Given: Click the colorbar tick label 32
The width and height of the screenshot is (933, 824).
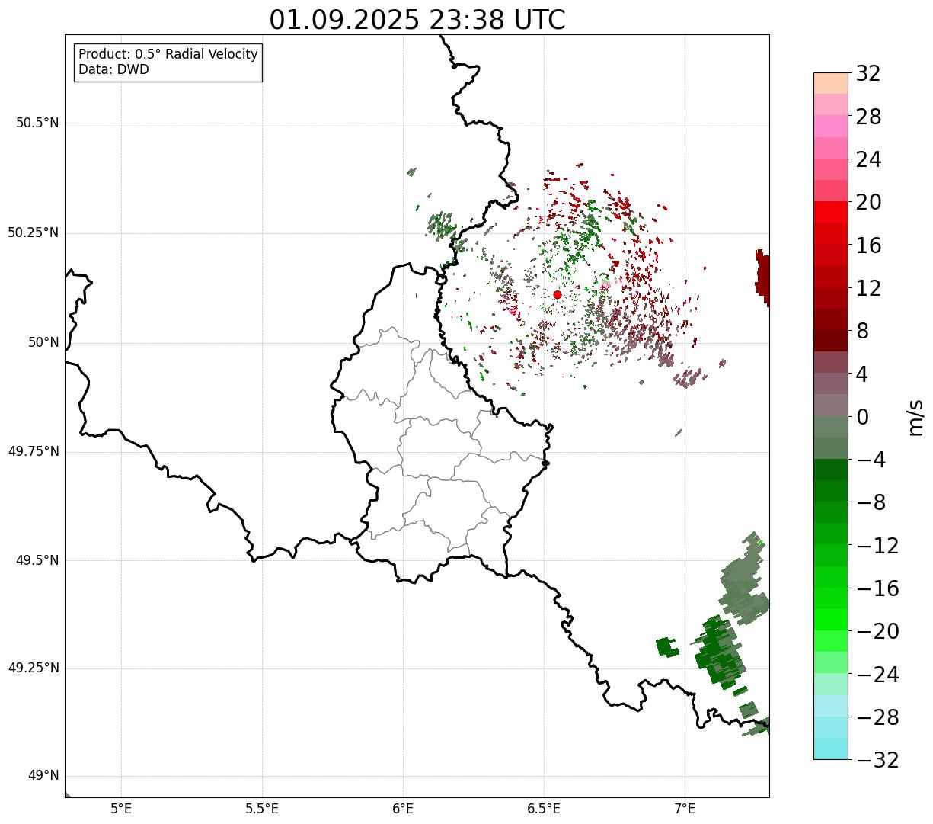Looking at the screenshot, I should [x=868, y=74].
